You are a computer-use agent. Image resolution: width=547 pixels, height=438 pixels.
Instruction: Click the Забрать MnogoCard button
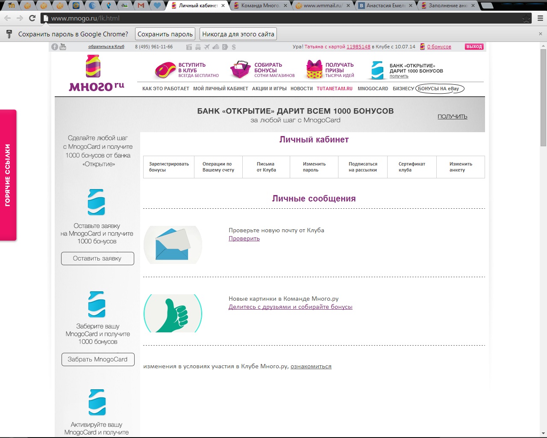coord(97,359)
